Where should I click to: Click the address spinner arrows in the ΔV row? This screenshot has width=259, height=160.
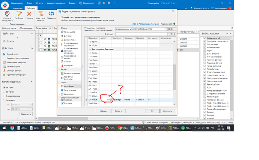(110, 100)
